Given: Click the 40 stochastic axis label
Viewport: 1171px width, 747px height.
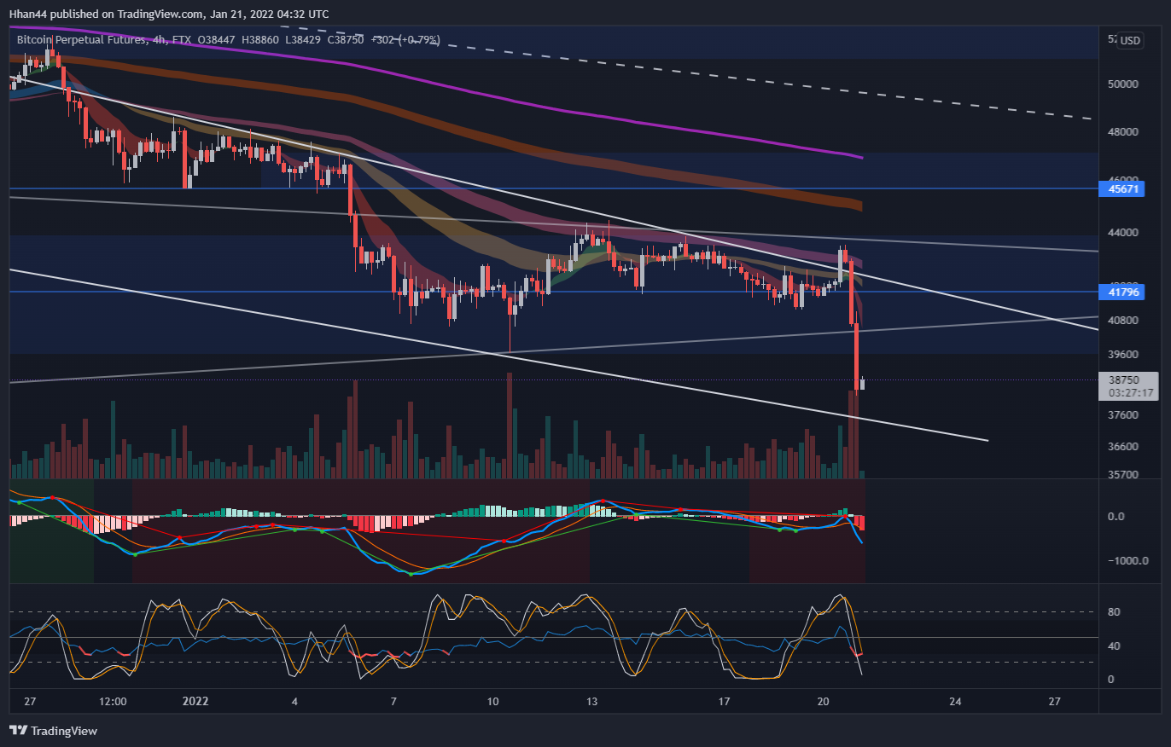Looking at the screenshot, I should pos(1113,646).
